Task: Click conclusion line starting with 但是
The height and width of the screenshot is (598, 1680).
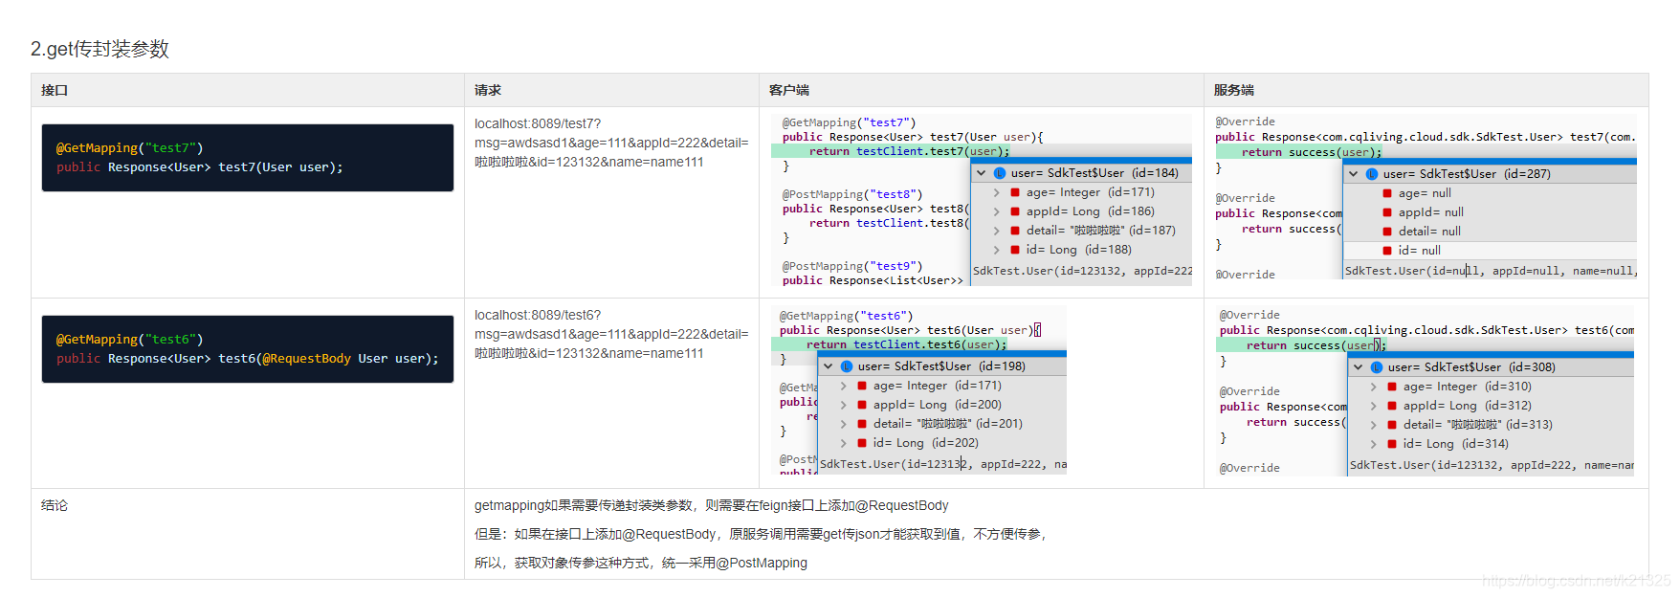Action: pyautogui.click(x=761, y=534)
